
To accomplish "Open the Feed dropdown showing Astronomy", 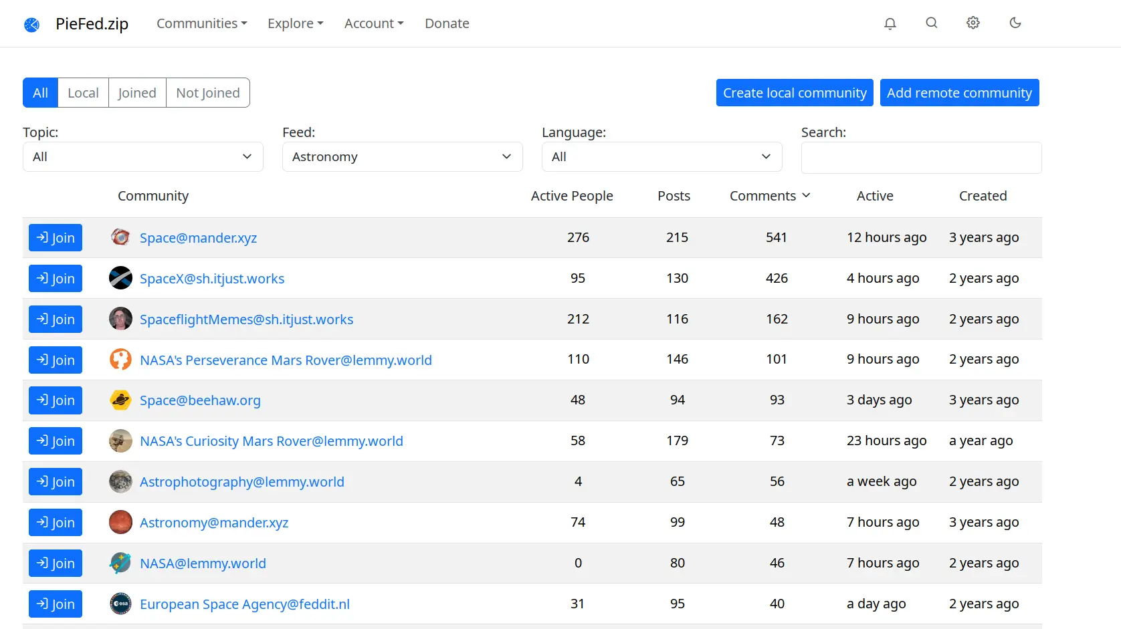I will [402, 157].
